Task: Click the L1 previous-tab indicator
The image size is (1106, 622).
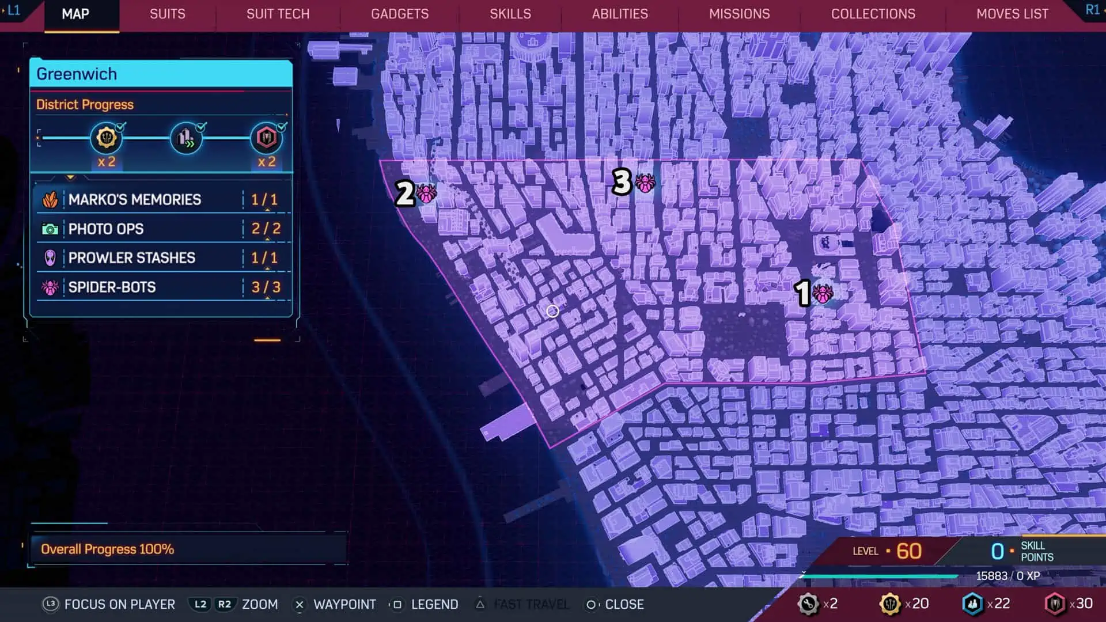Action: click(13, 10)
